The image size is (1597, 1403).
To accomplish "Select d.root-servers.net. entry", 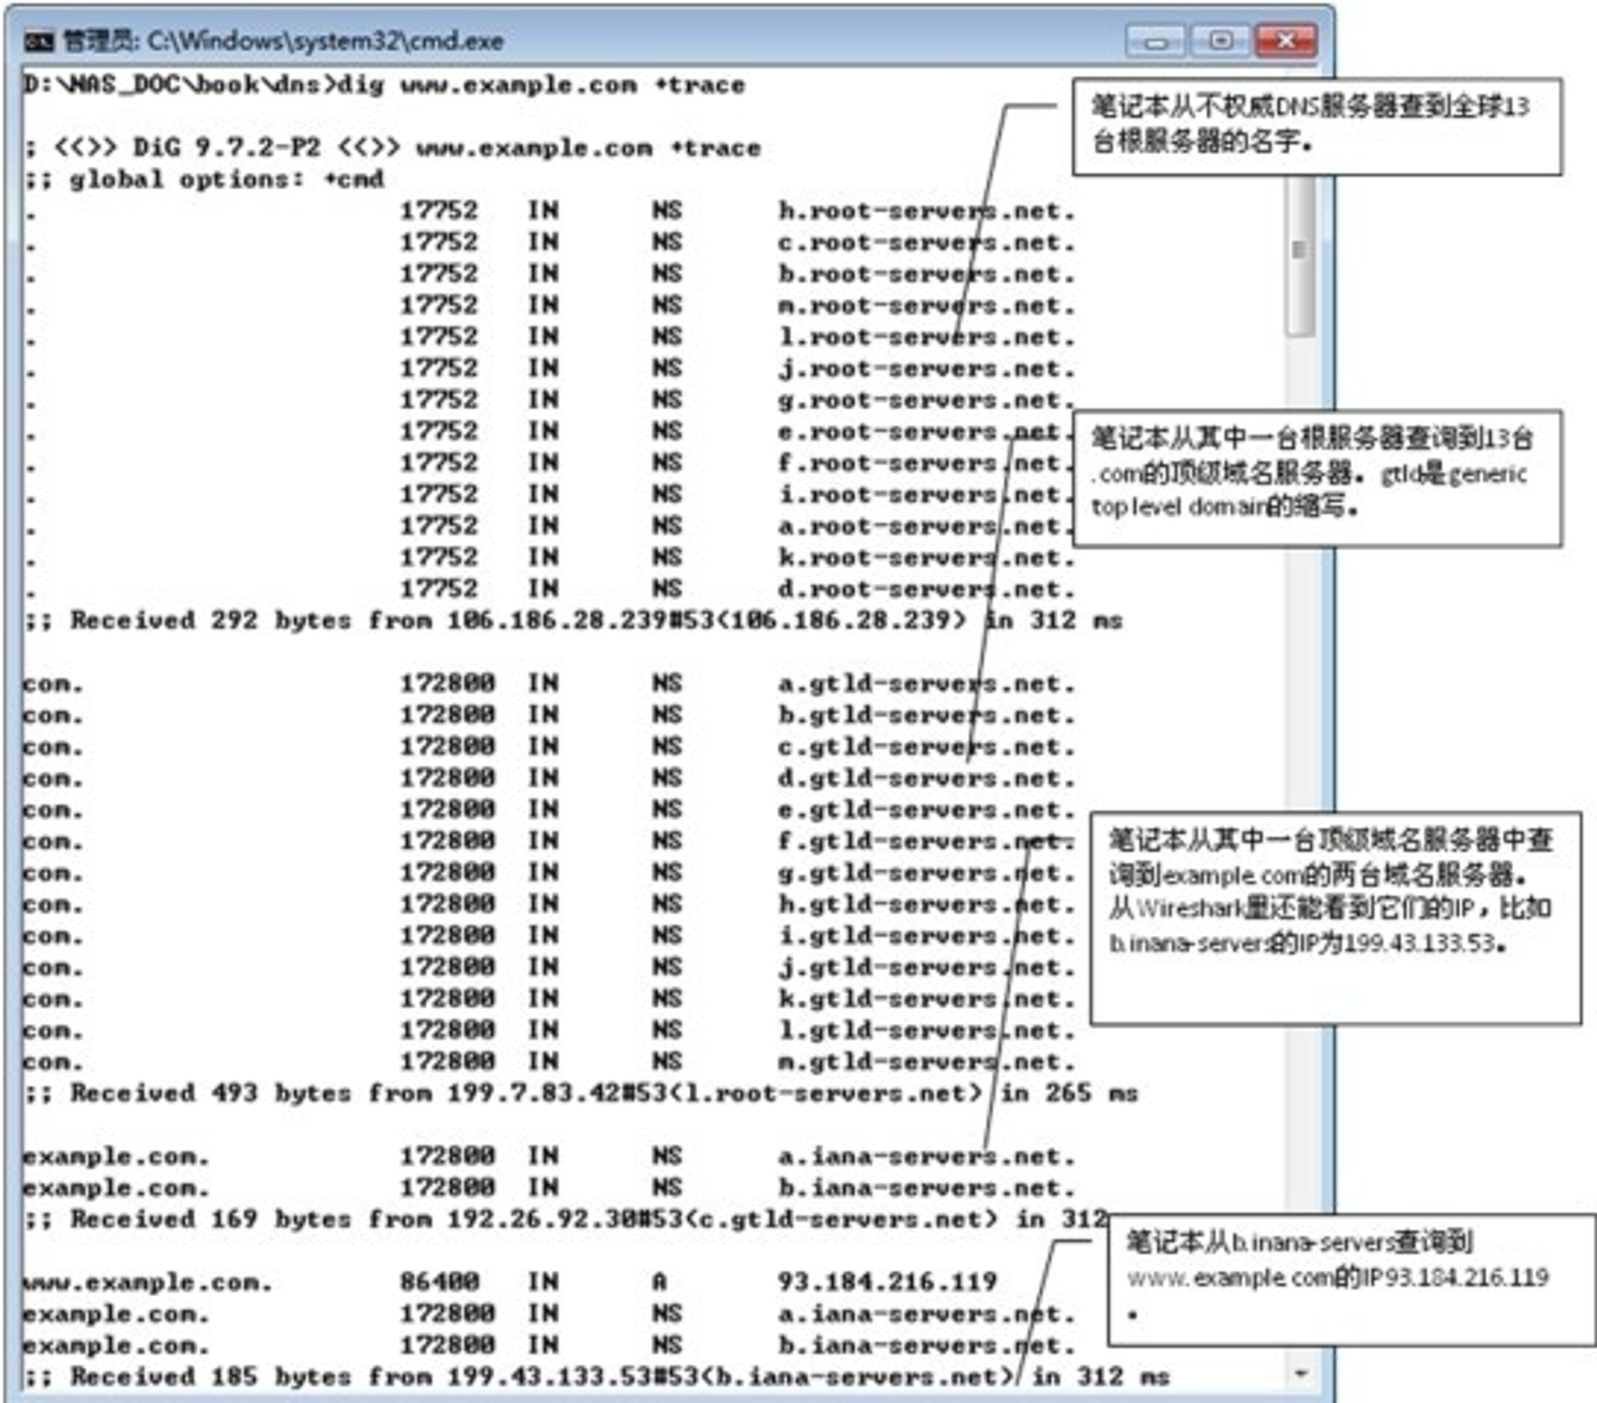I will point(927,590).
